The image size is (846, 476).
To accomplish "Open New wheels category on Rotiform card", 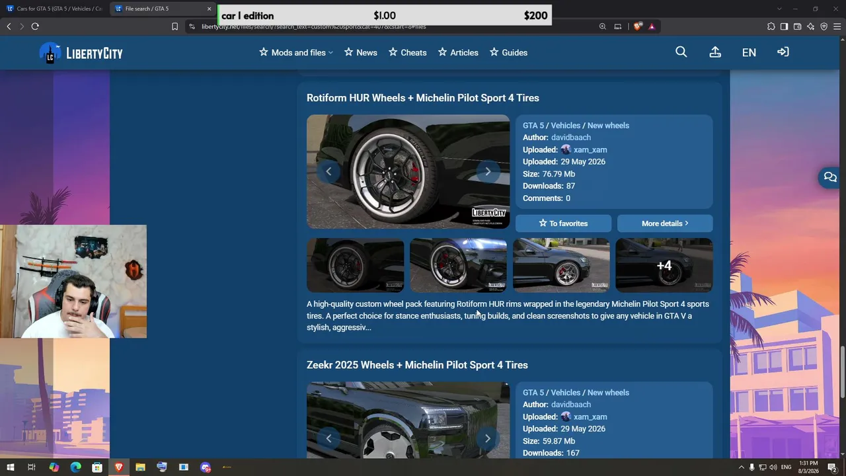I will [608, 126].
